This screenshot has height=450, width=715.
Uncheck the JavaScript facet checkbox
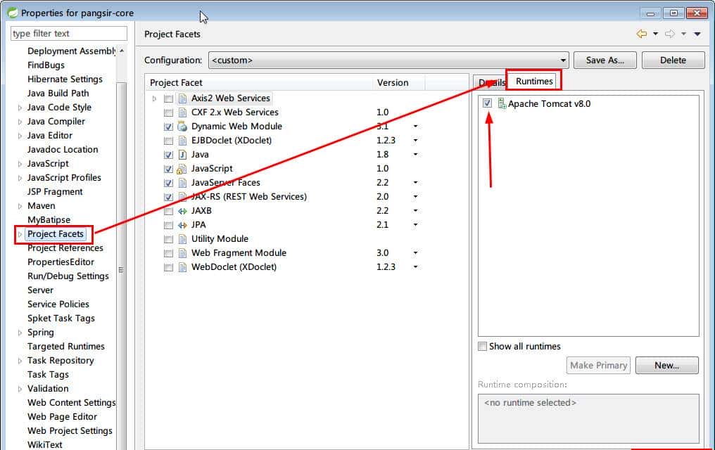pos(169,169)
